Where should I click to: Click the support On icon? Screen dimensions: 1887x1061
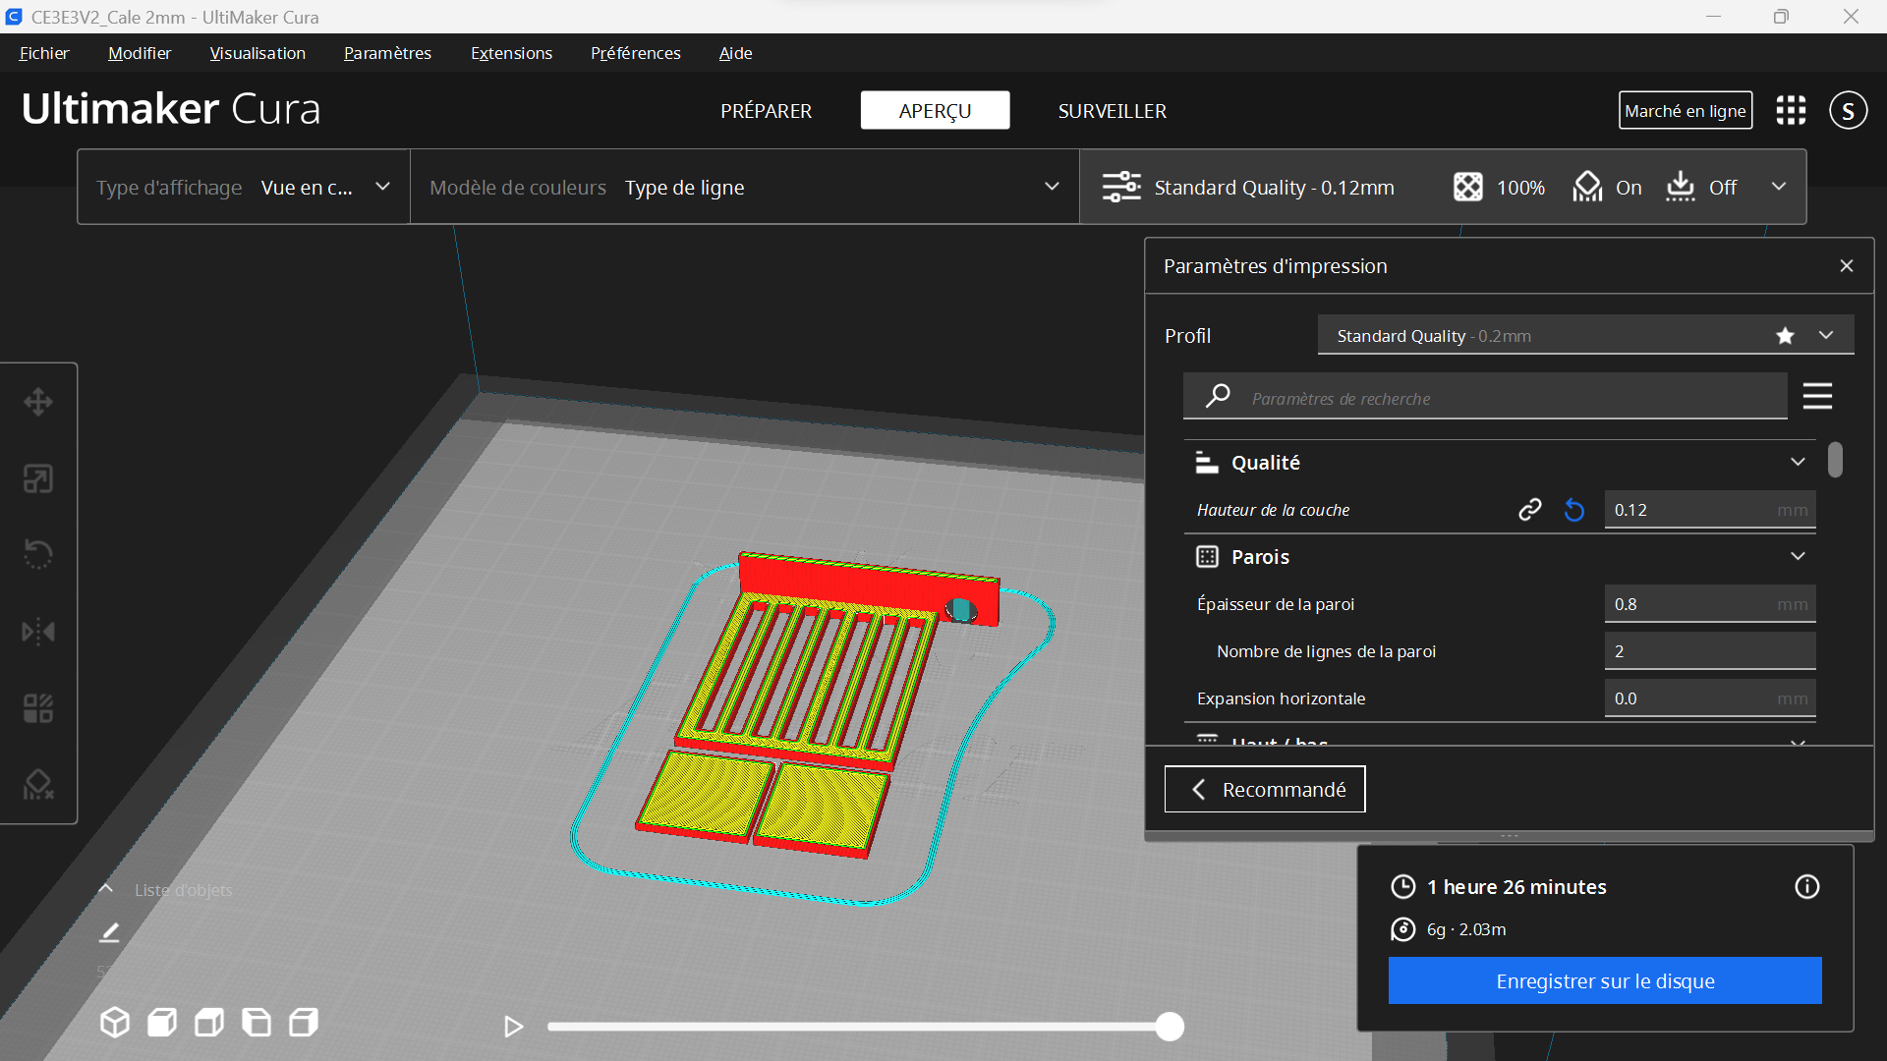coord(1587,187)
